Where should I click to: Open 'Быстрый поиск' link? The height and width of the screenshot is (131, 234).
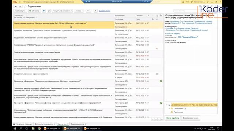tap(105, 11)
